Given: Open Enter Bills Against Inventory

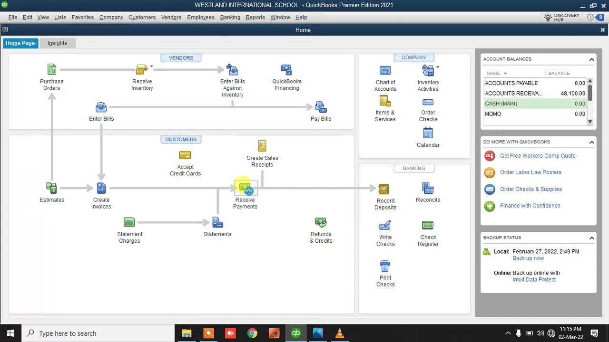Looking at the screenshot, I should (232, 70).
